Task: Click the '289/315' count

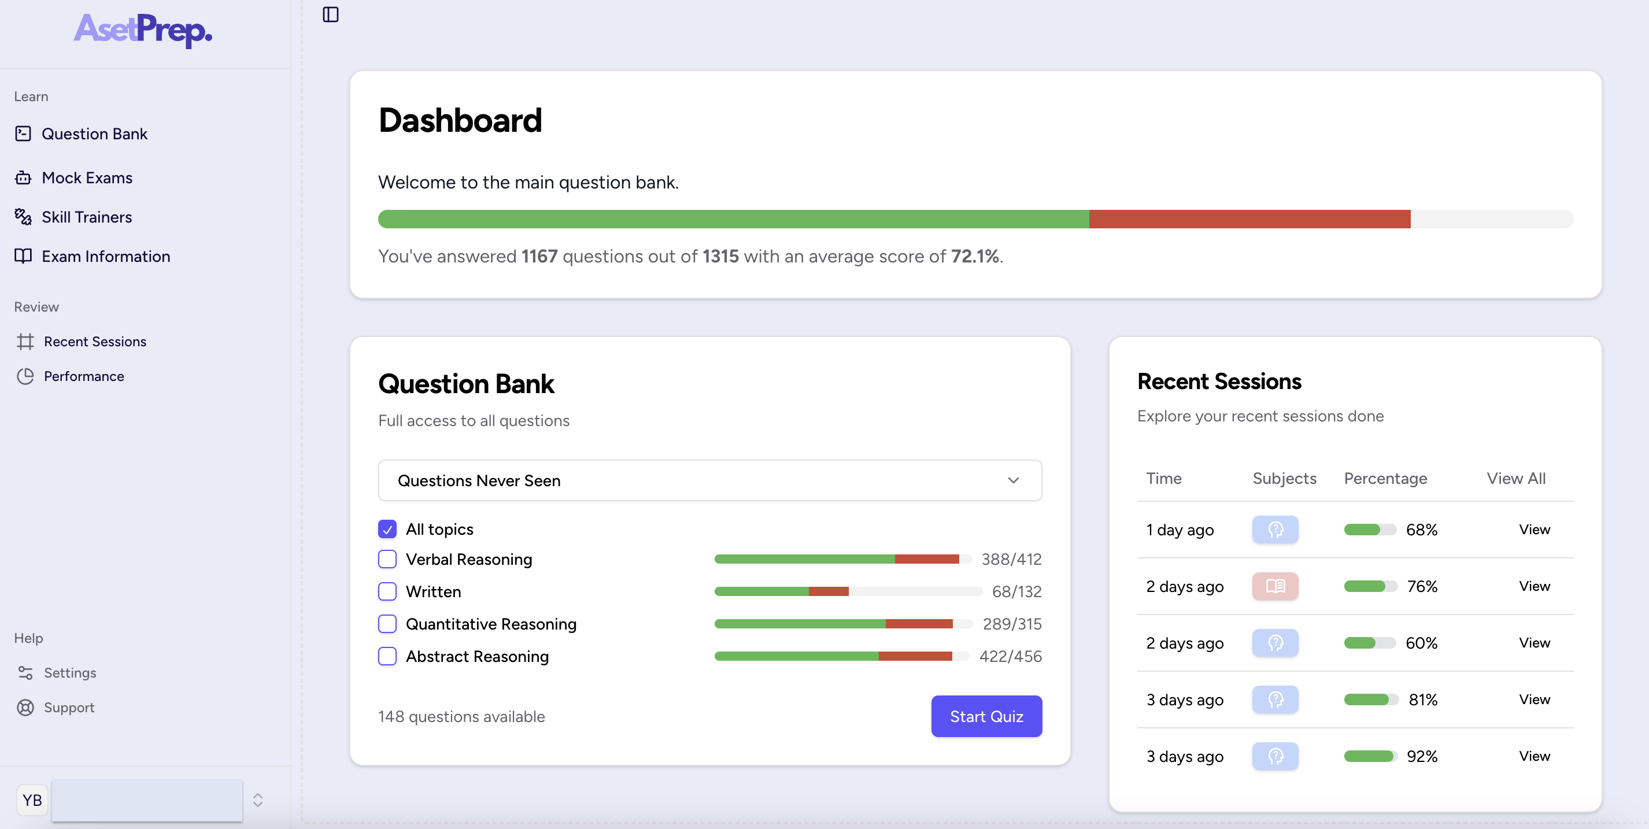Action: tap(1012, 624)
